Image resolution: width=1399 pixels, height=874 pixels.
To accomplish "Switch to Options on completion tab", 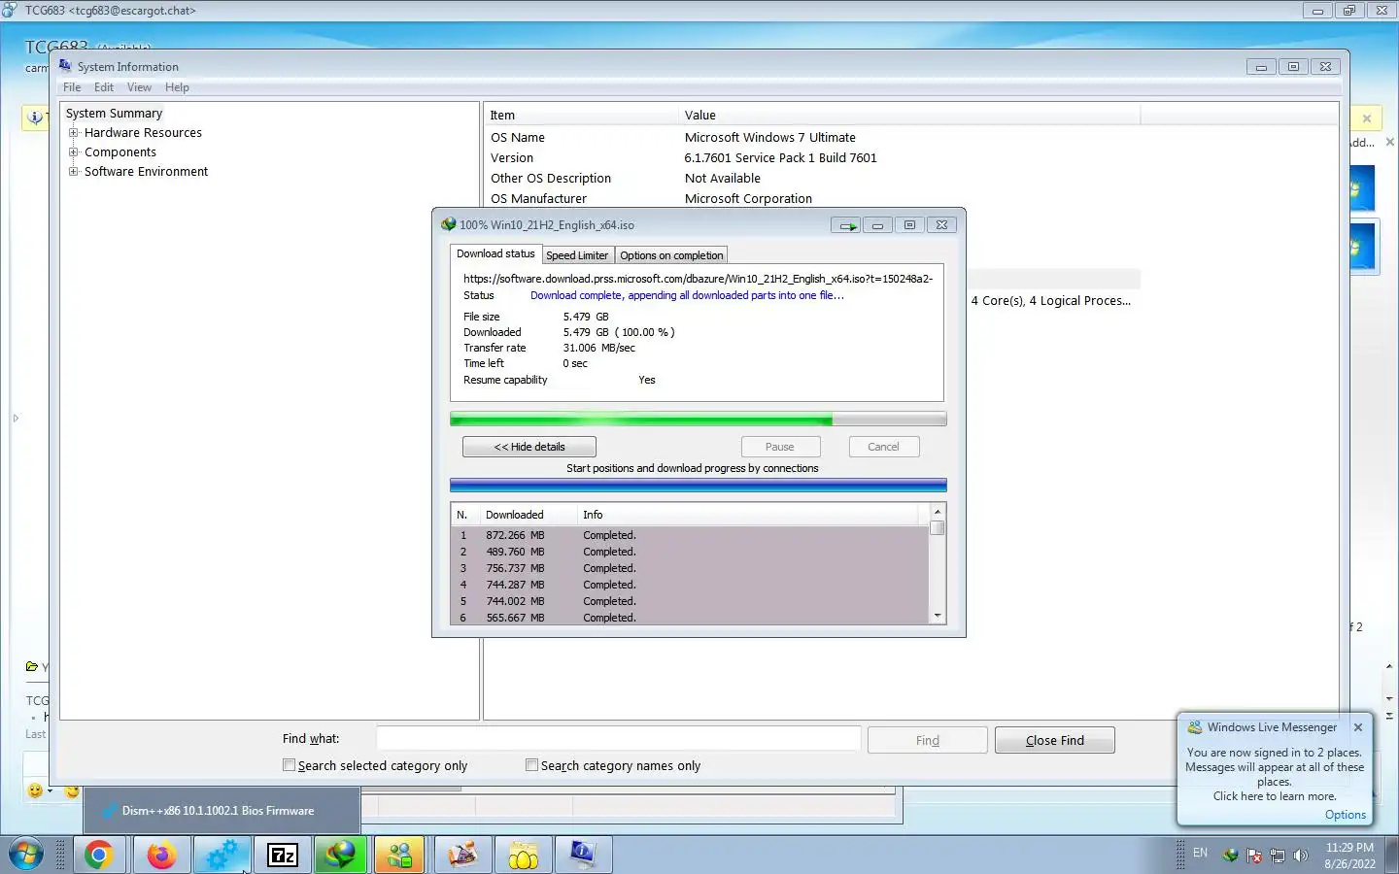I will tap(671, 255).
